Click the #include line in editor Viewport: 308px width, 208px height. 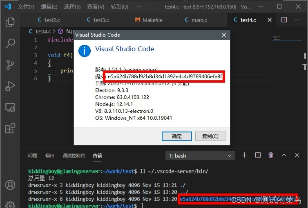click(x=60, y=40)
